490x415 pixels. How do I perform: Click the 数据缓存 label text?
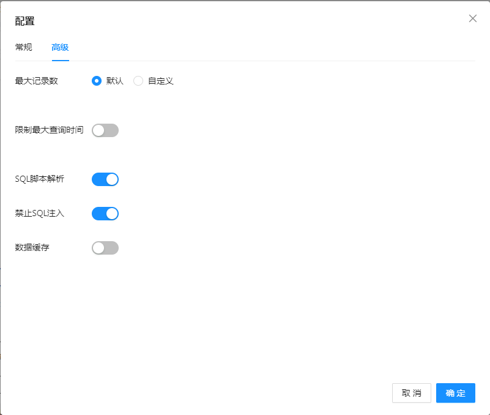coord(32,247)
